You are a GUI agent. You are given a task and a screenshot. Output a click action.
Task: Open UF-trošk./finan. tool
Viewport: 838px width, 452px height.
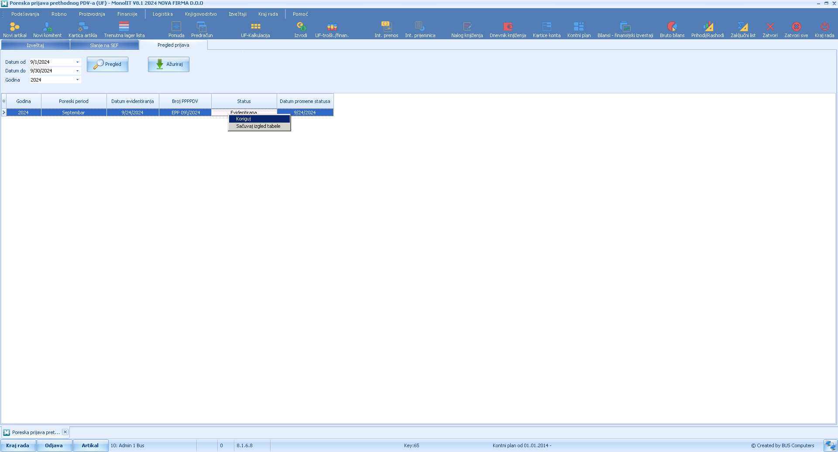click(332, 30)
